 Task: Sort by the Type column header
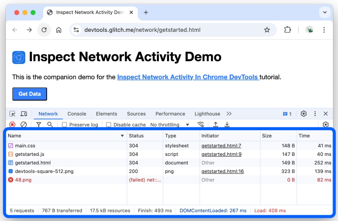[x=181, y=136]
